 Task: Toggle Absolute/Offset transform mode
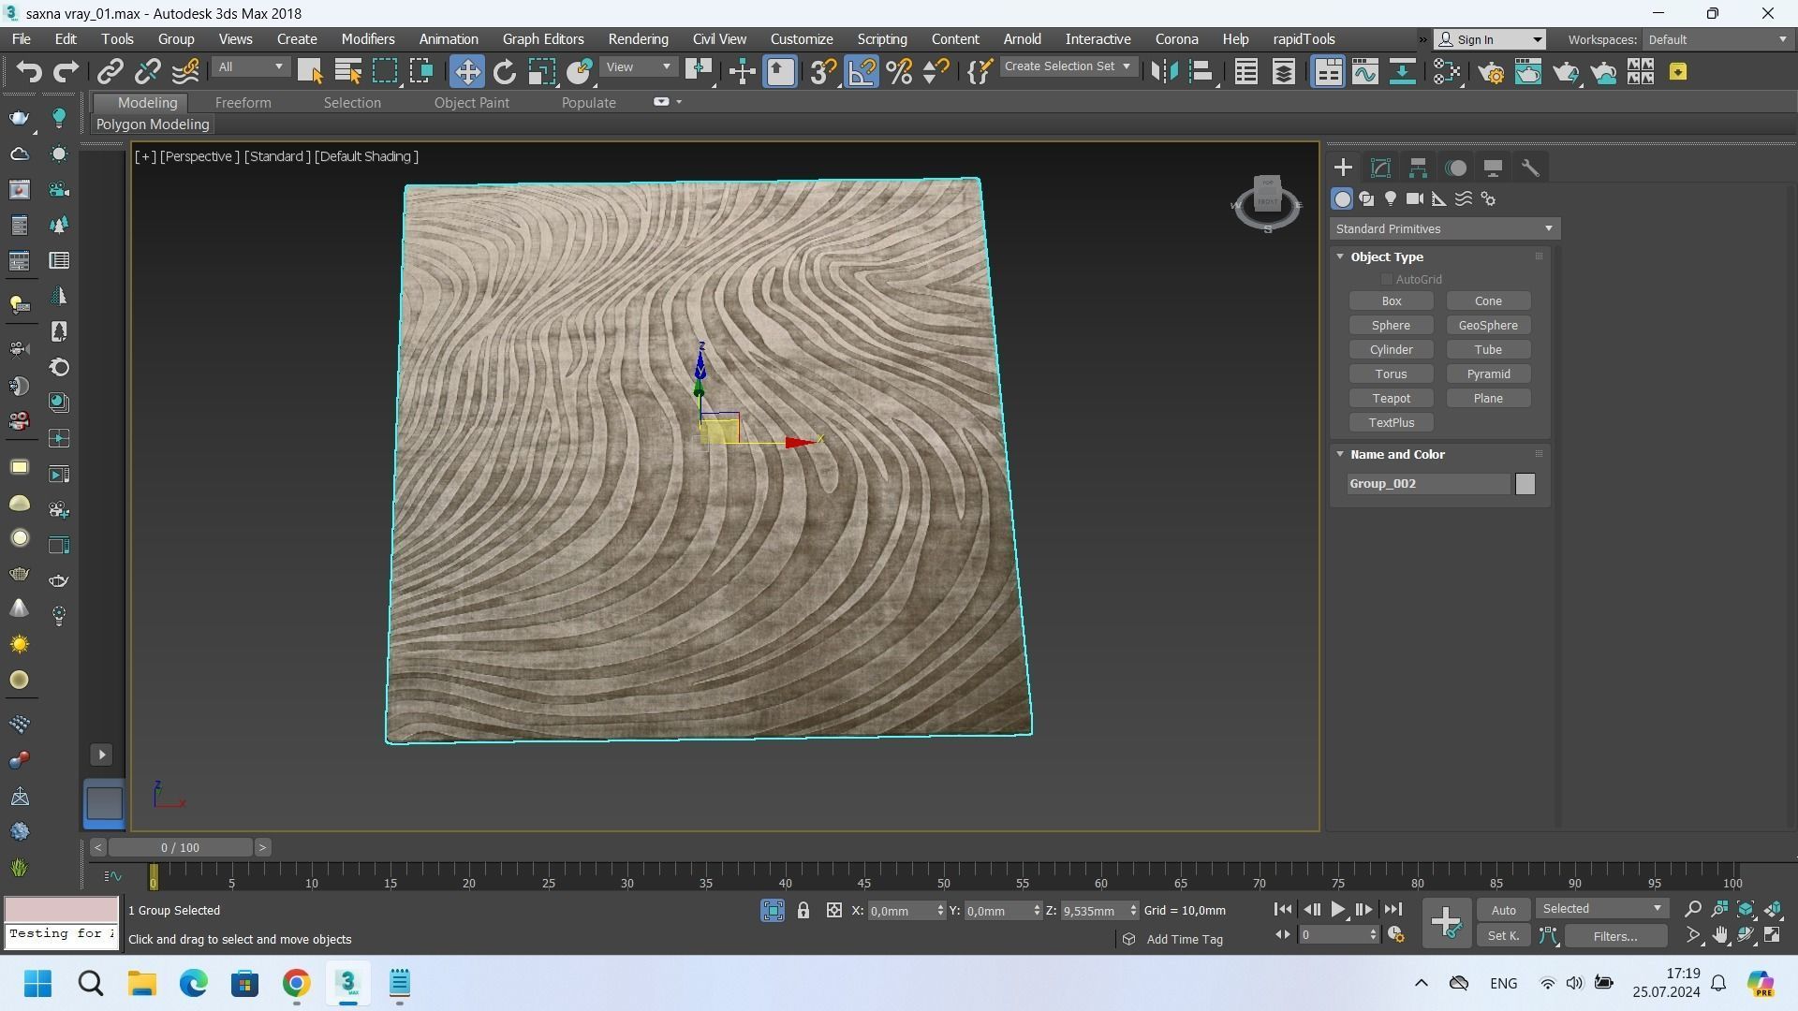pos(834,910)
